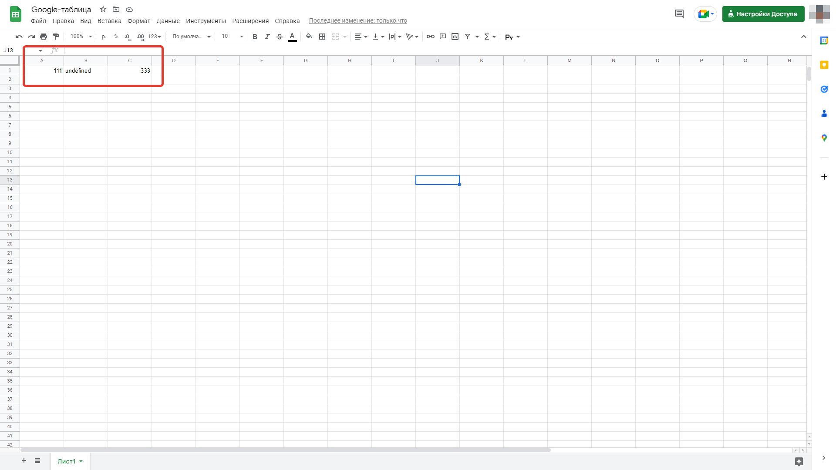
Task: Open the Формат menu
Action: pyautogui.click(x=138, y=21)
